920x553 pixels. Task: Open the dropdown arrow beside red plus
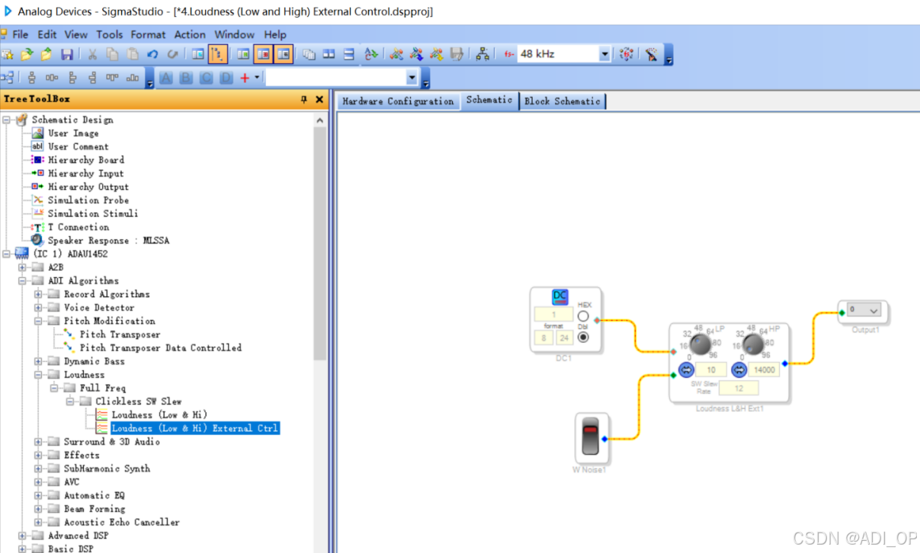coord(257,77)
